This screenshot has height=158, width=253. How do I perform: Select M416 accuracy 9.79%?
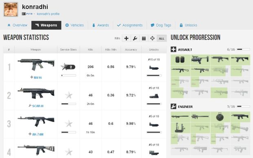tap(131, 67)
